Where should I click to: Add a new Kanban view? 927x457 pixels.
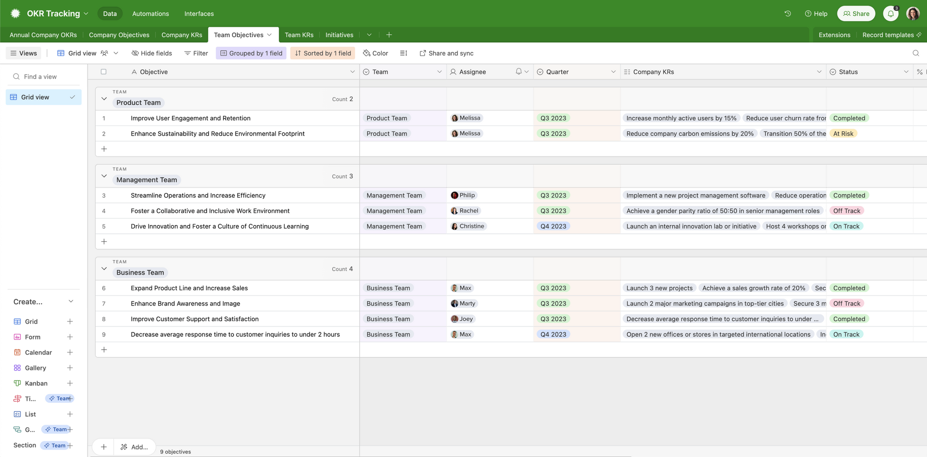click(70, 383)
